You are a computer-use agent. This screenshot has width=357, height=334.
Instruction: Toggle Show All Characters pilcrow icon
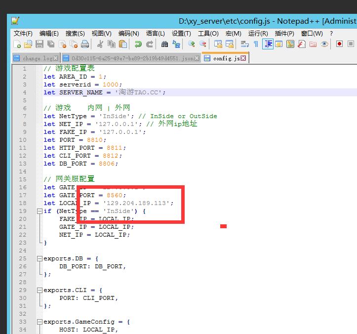pyautogui.click(x=256, y=44)
